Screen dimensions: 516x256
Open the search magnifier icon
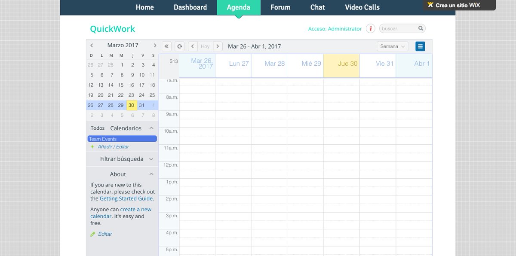pyautogui.click(x=421, y=28)
